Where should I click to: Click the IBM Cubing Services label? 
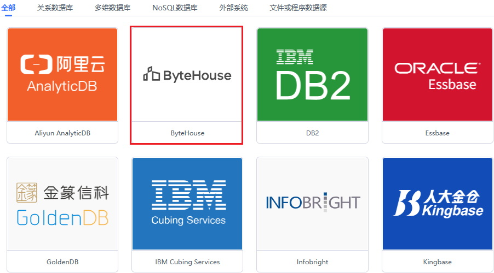(187, 262)
